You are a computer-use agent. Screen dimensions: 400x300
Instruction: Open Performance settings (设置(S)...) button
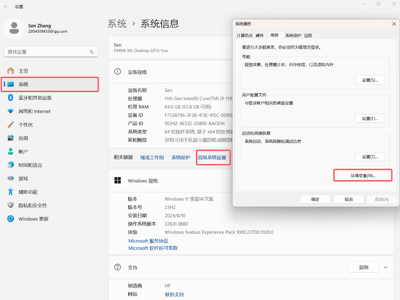tap(370, 80)
